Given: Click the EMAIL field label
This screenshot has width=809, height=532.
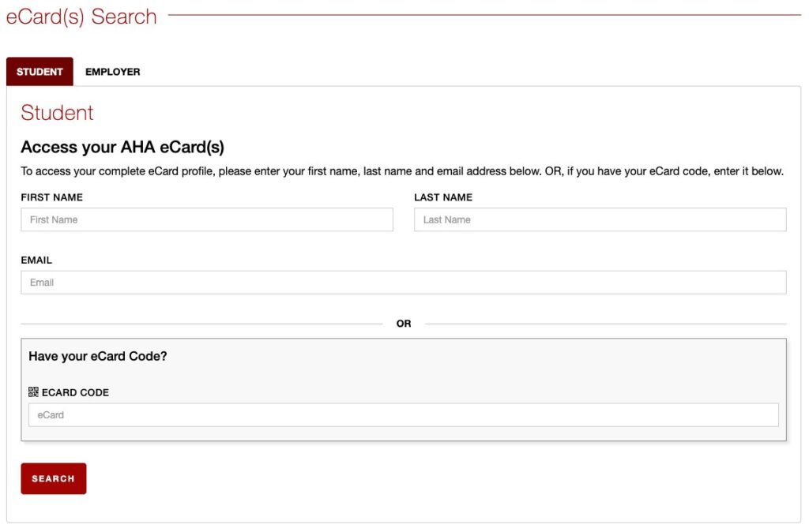Looking at the screenshot, I should 36,260.
